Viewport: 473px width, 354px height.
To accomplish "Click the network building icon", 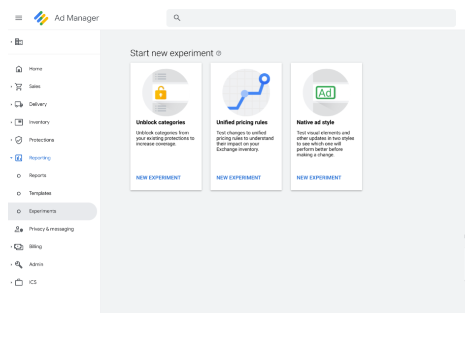I will click(19, 42).
